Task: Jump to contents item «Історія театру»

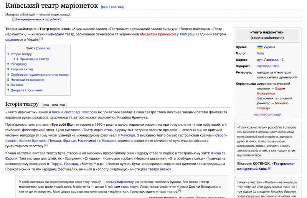Action: [x=21, y=54]
